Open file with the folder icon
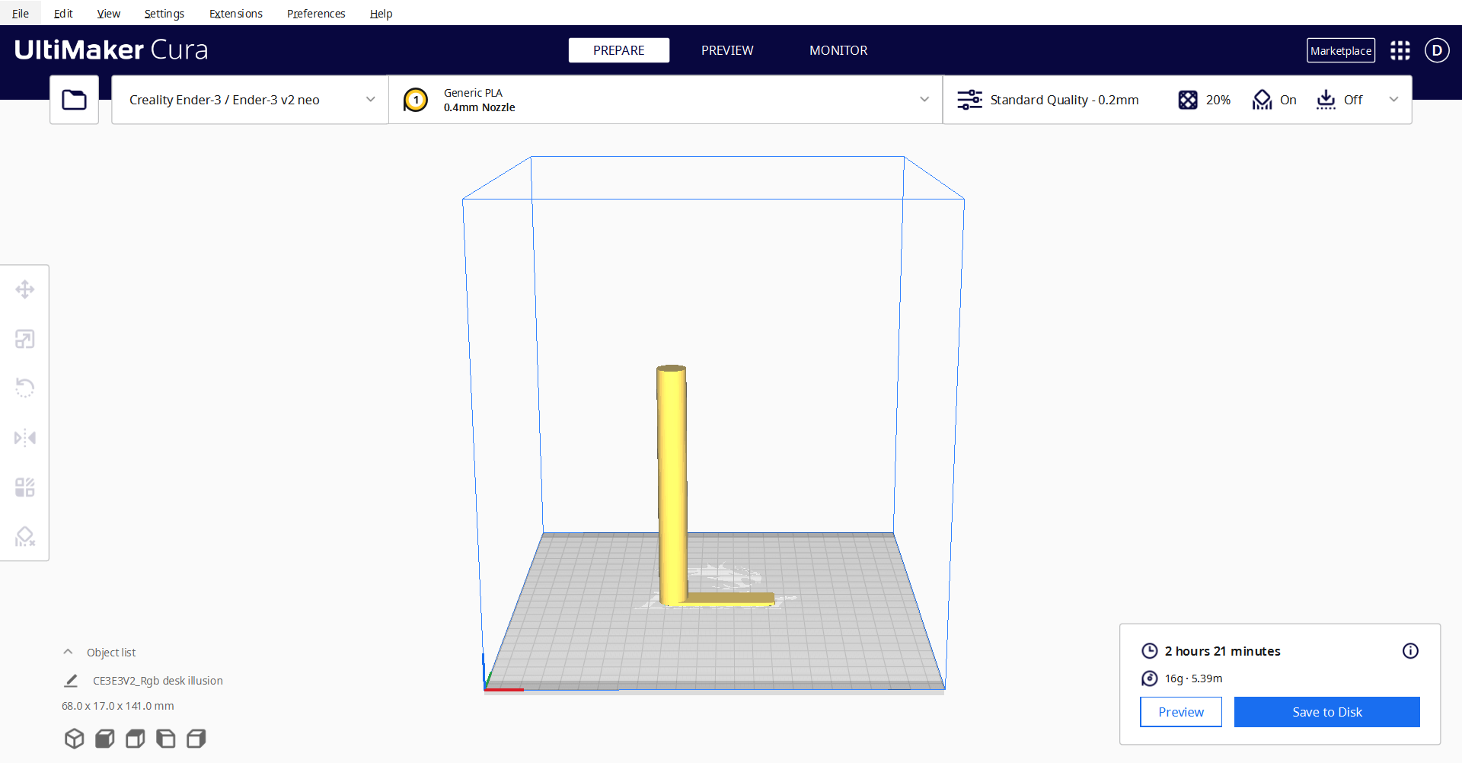Viewport: 1462px width, 763px height. coord(74,100)
